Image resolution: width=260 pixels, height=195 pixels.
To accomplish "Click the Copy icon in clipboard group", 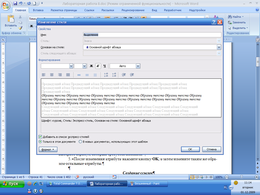I will coord(20,22).
